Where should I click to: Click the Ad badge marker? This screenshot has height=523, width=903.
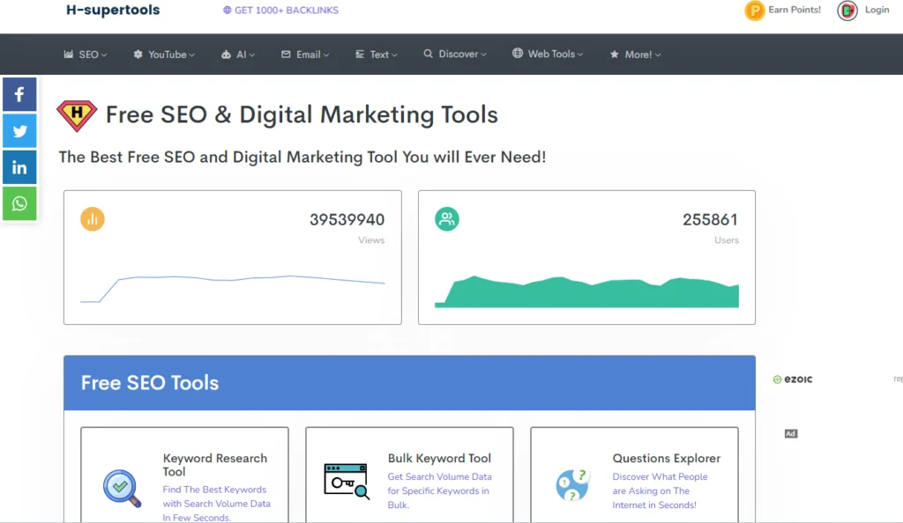[x=791, y=433]
